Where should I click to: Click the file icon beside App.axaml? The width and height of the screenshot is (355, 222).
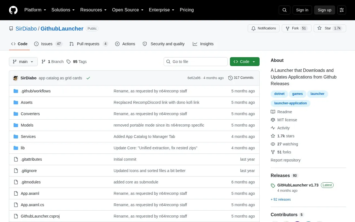pos(16,193)
